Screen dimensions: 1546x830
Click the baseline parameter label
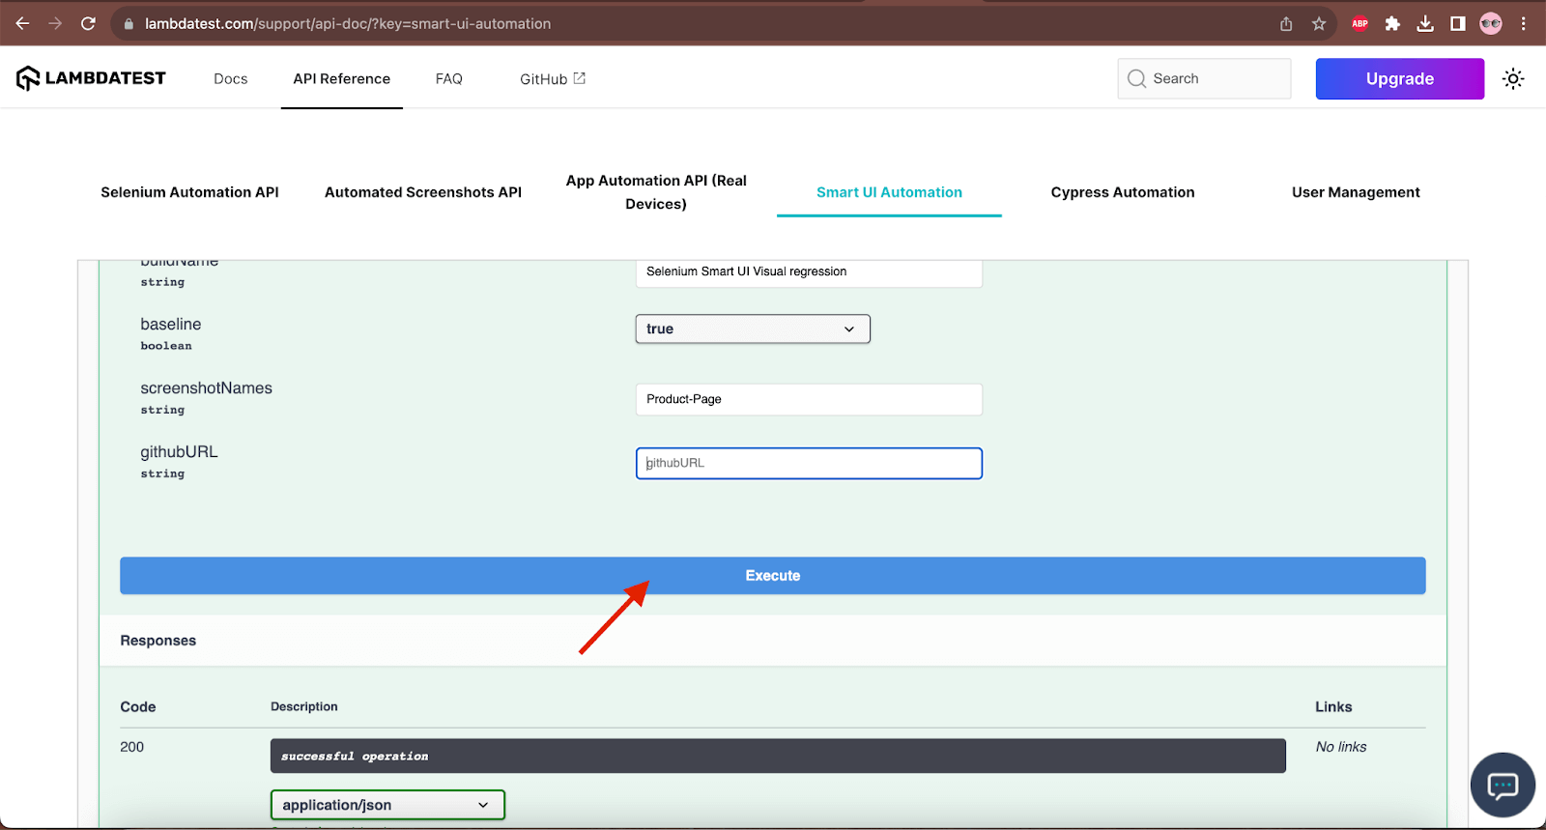171,325
